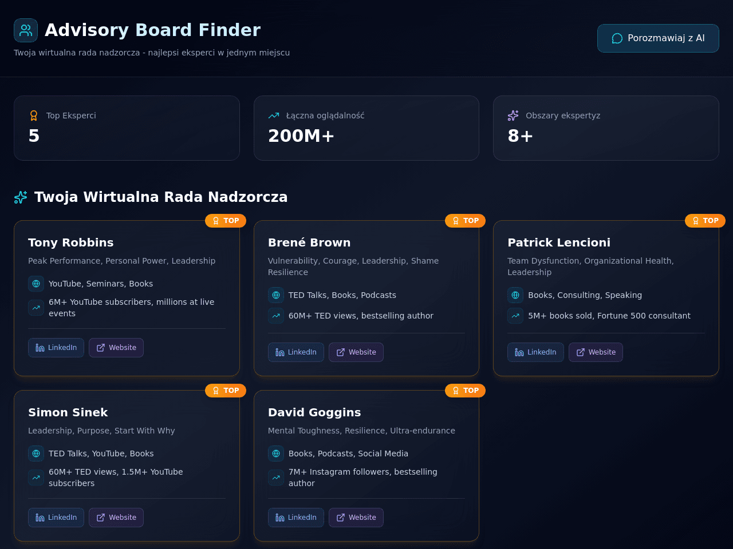Click the TOP badge on Brené Brown card
Image resolution: width=733 pixels, height=549 pixels.
465,221
